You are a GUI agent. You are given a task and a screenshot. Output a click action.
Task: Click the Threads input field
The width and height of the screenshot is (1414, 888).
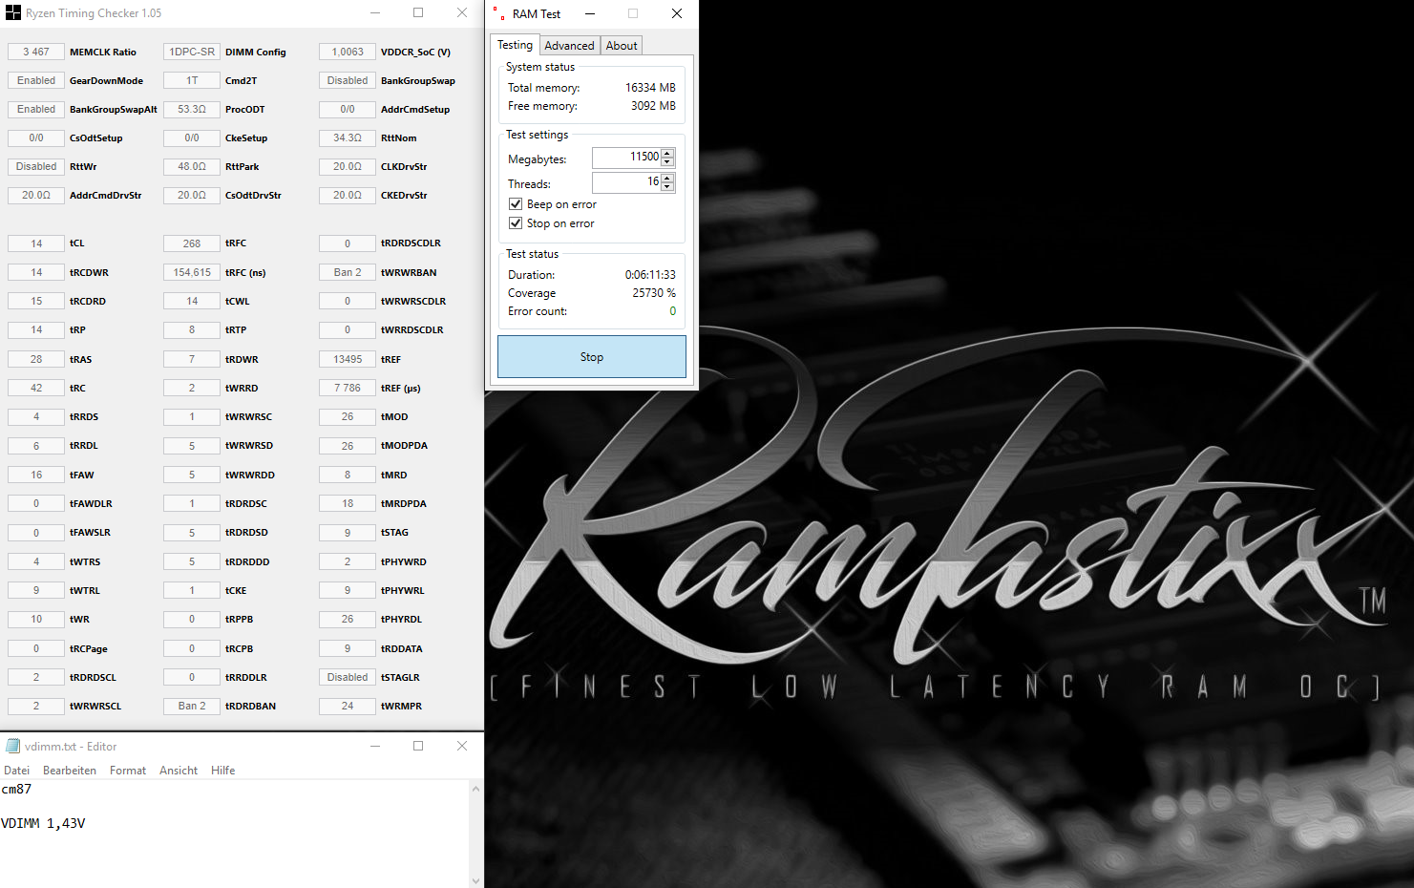coord(626,182)
